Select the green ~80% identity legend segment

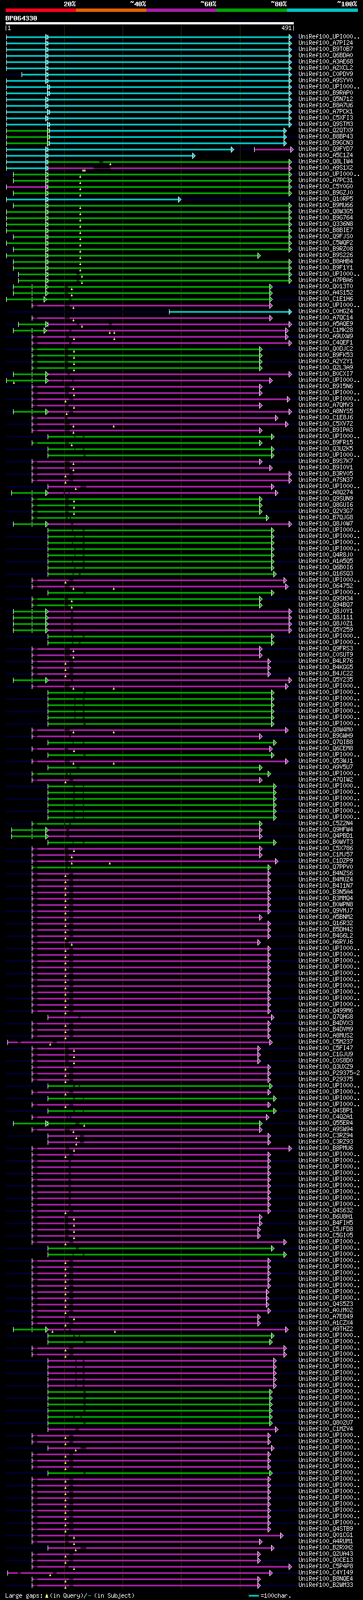[x=252, y=10]
